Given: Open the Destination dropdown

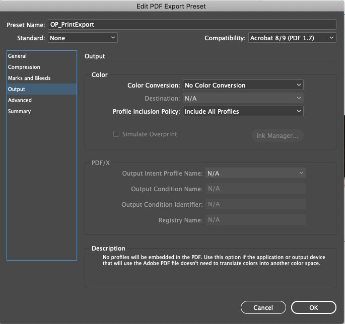Looking at the screenshot, I should click(243, 98).
